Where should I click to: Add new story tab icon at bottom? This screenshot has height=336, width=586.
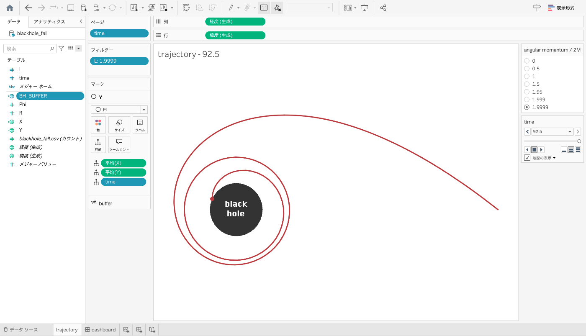click(152, 330)
